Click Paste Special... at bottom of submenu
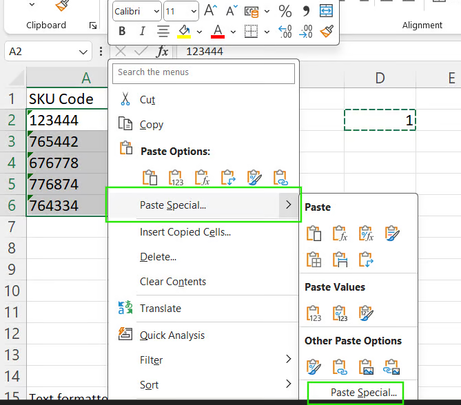This screenshot has width=461, height=405. [363, 393]
